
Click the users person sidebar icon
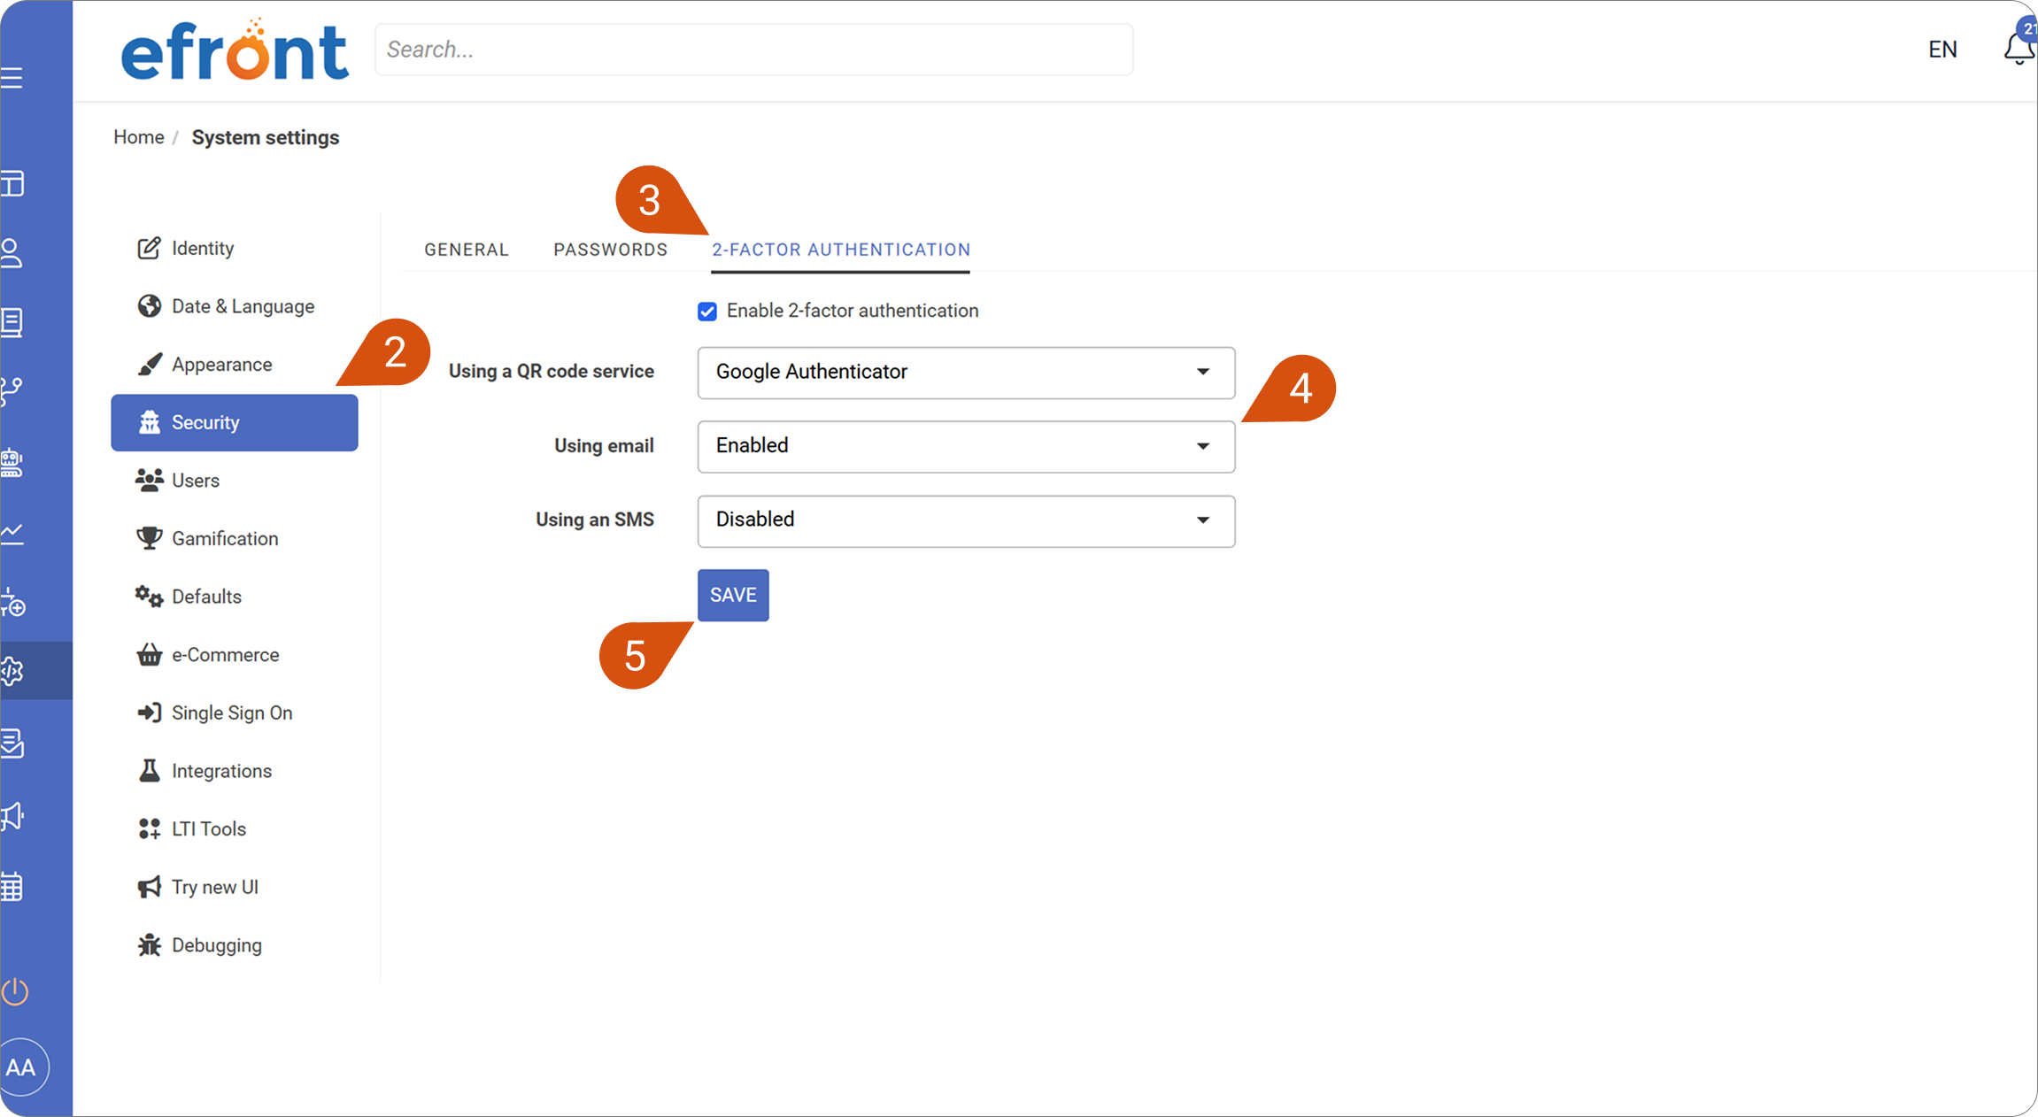point(12,253)
